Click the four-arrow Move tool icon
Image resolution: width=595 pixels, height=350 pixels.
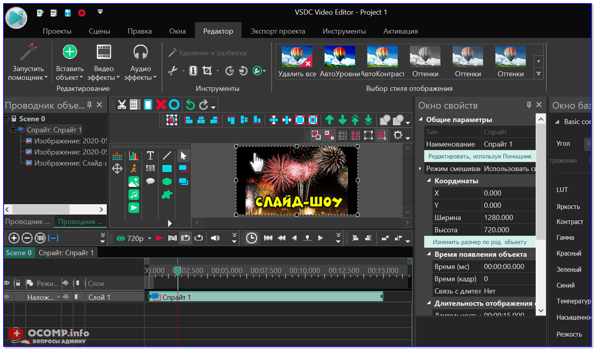117,169
